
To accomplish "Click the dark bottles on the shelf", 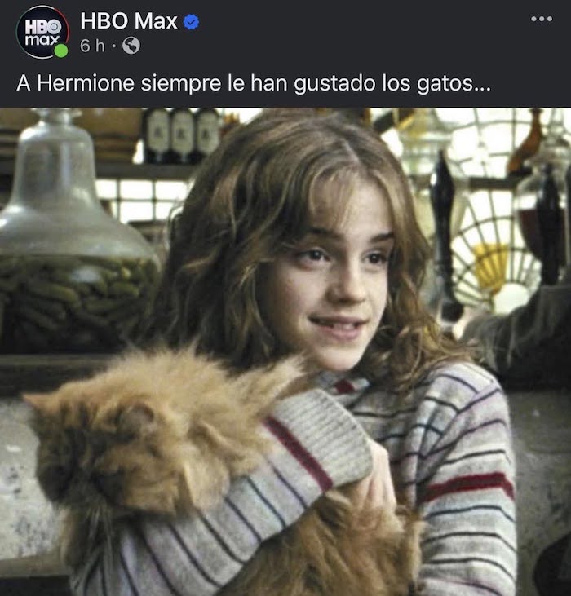I will point(182,135).
